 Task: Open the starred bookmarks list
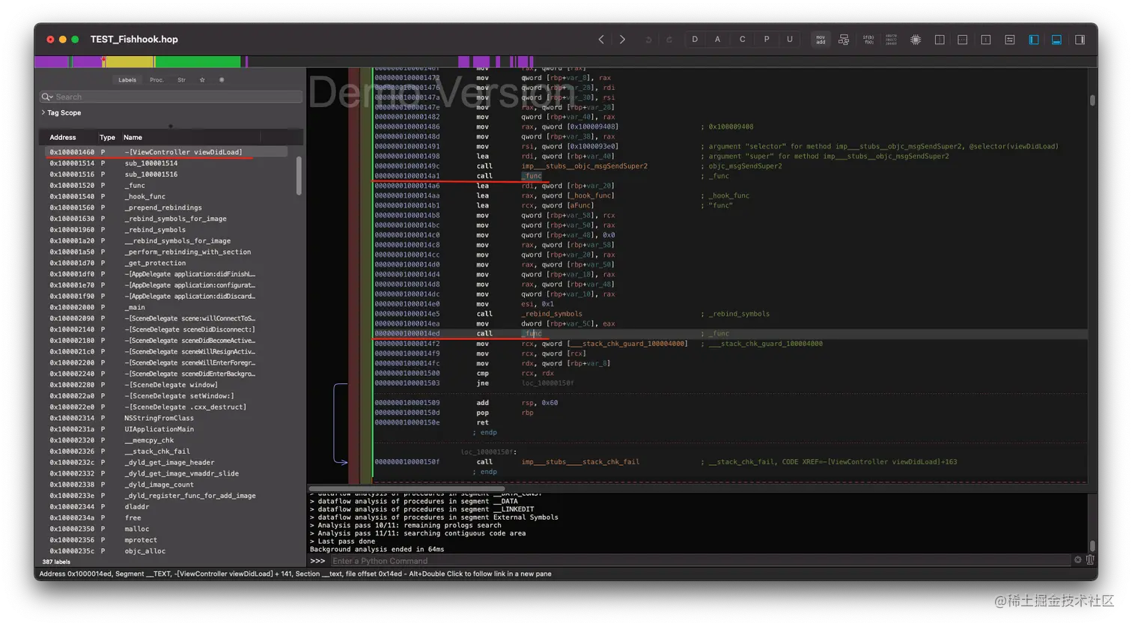202,79
